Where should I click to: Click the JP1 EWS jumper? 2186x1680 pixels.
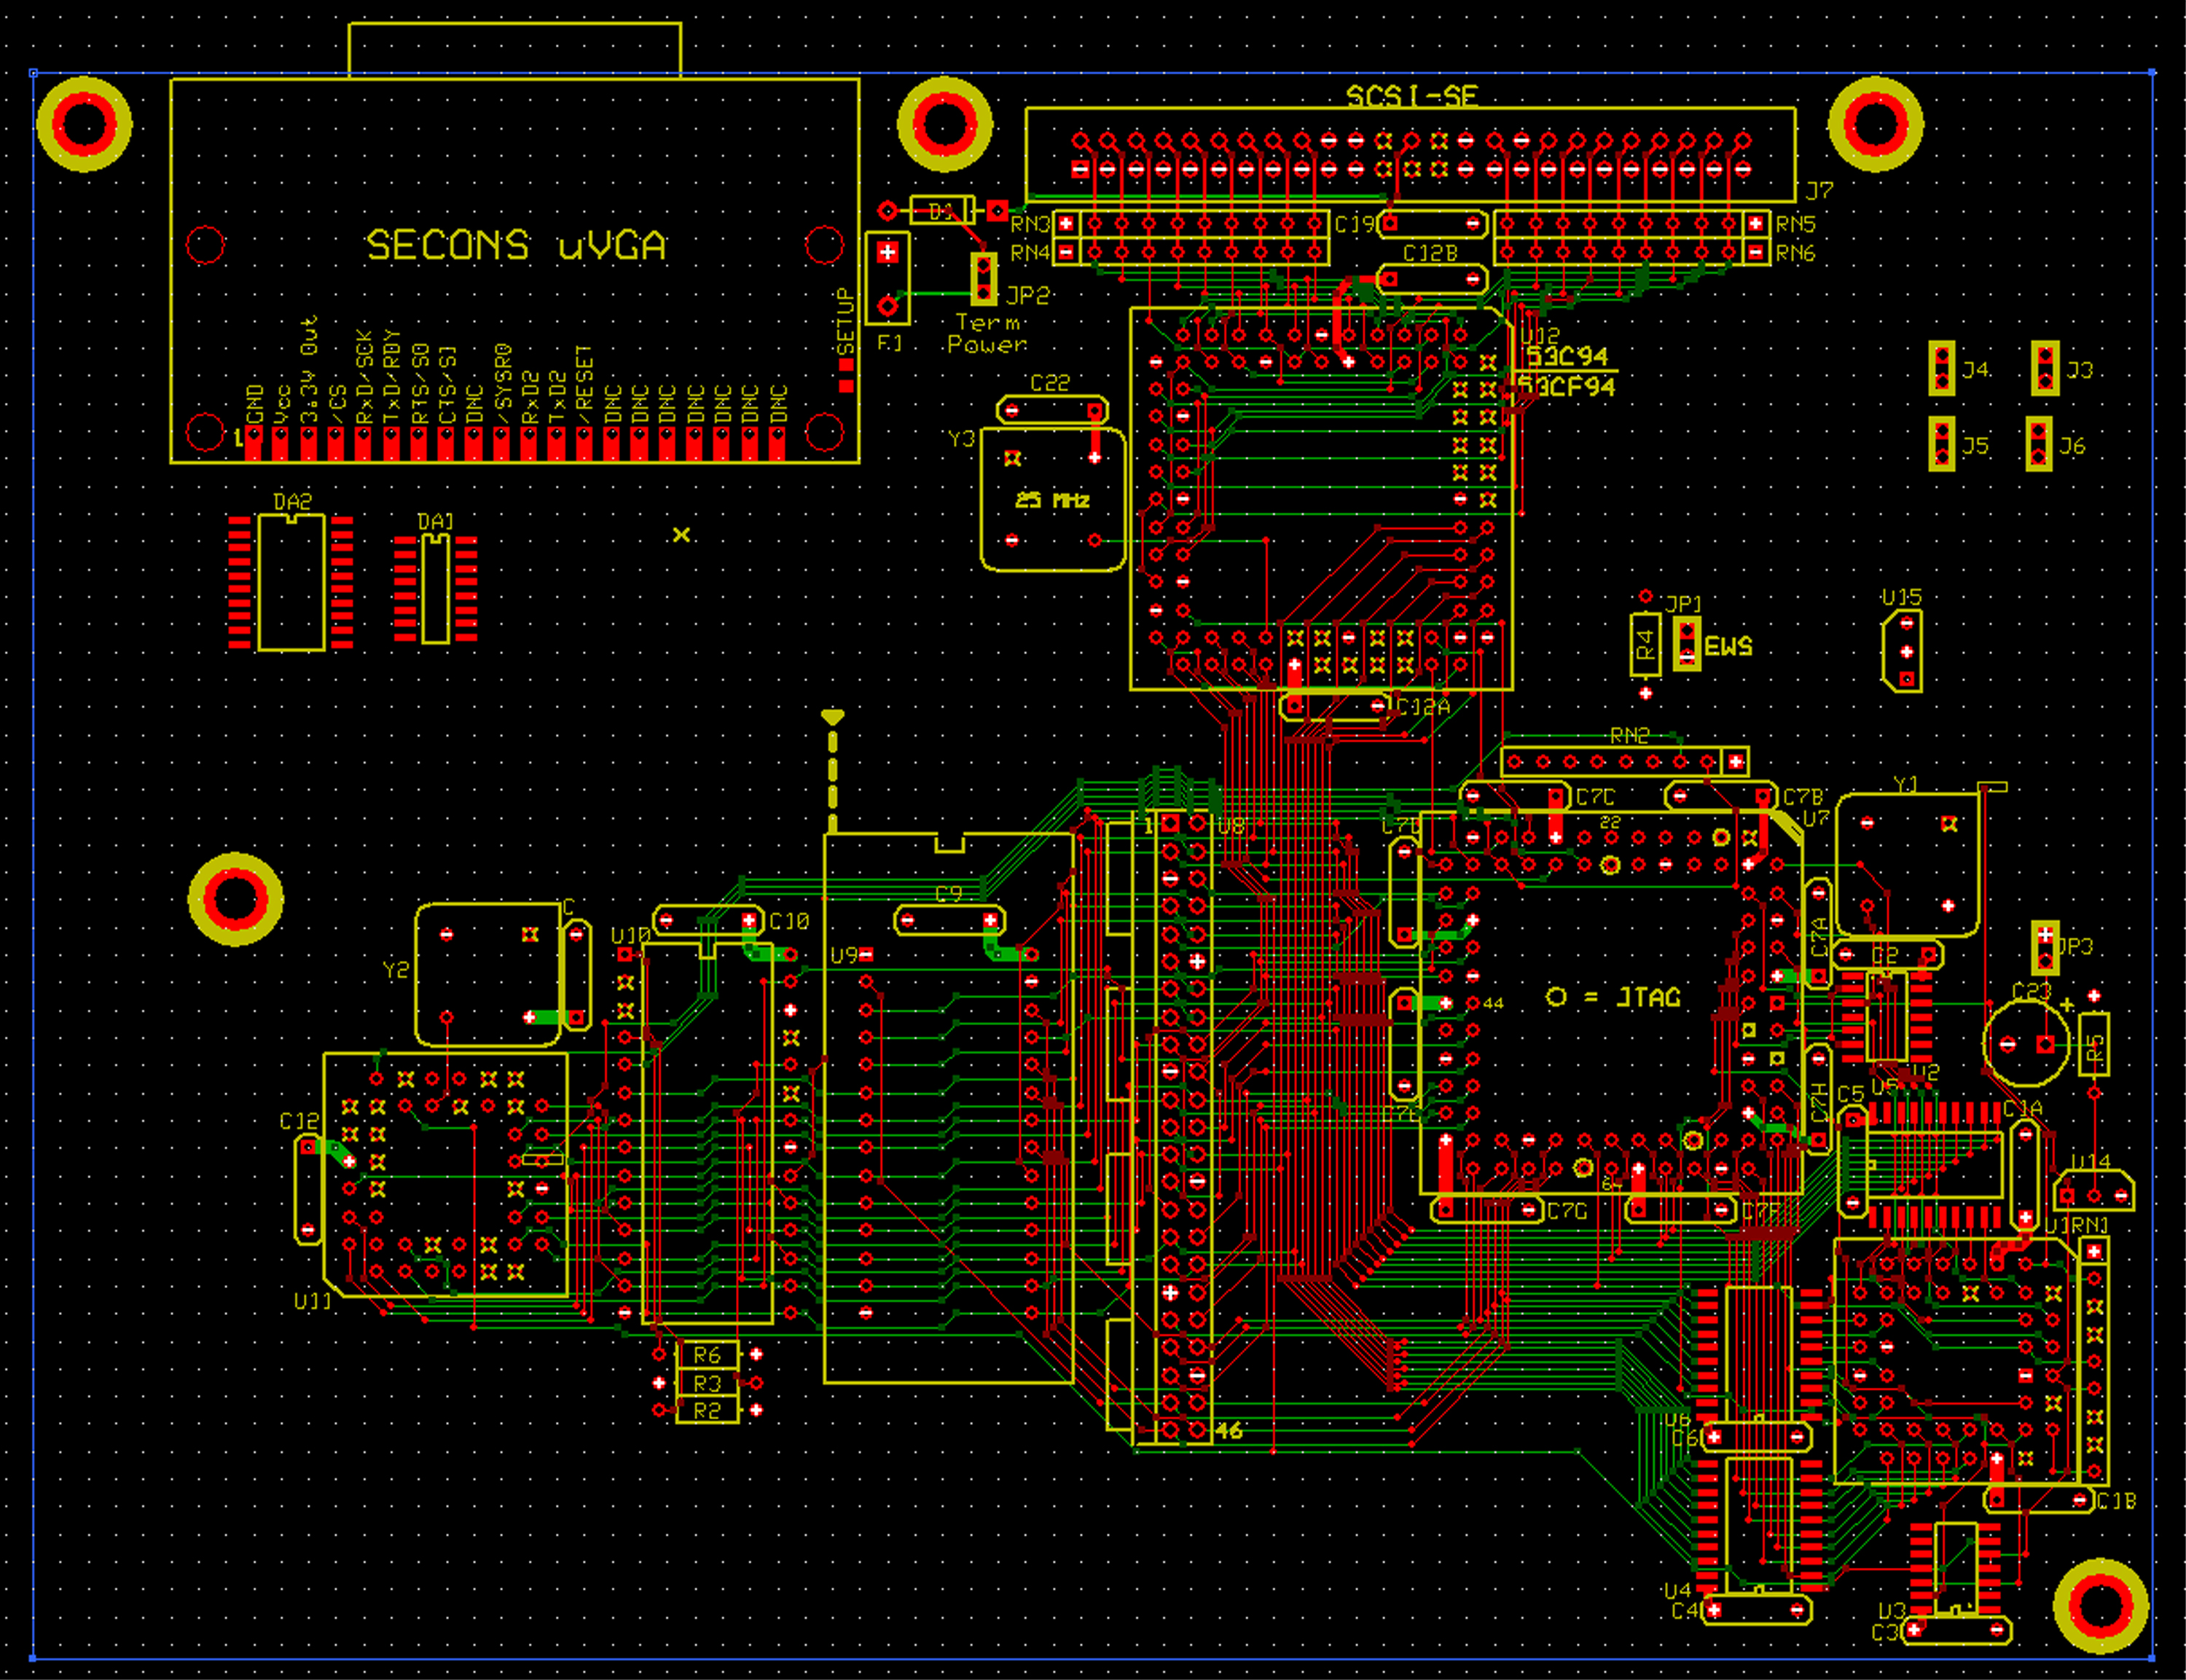click(x=1687, y=644)
